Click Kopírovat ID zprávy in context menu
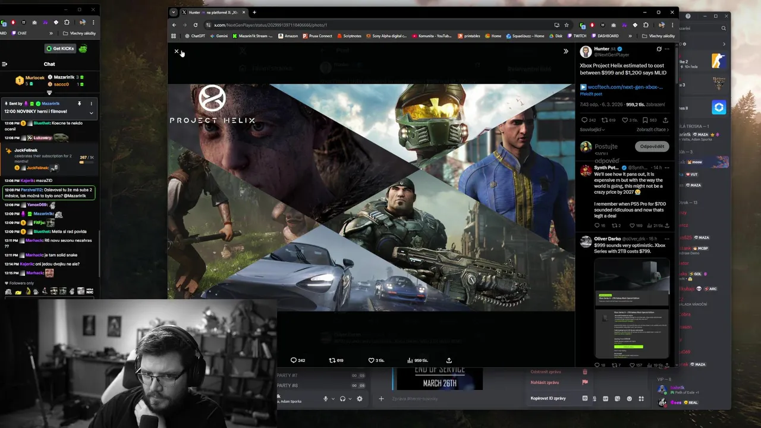The height and width of the screenshot is (428, 761). 559,398
